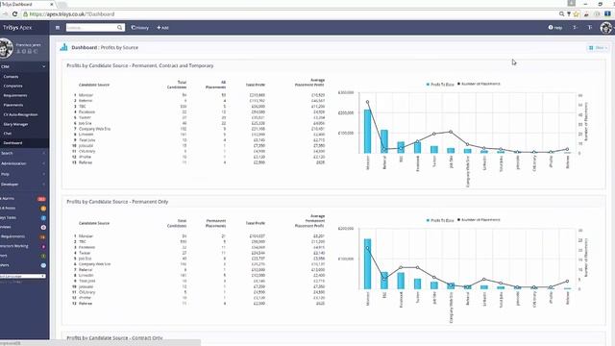Toggle the Number of Placements legend in the Permanent Only chart
Screen dimensions: 615x346
479,220
